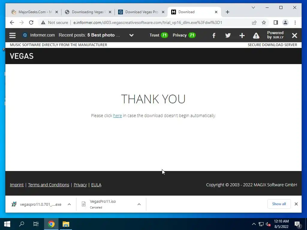Image resolution: width=307 pixels, height=230 pixels.
Task: Close the Downloading Vegas tab
Action: [x=110, y=12]
